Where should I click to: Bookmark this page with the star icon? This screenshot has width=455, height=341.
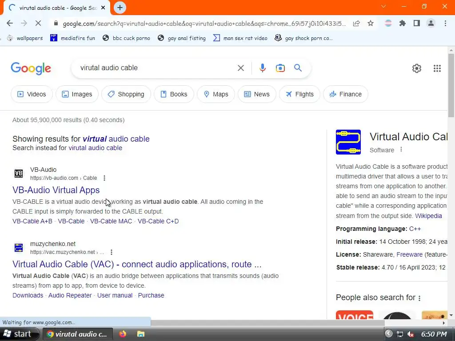pyautogui.click(x=371, y=24)
